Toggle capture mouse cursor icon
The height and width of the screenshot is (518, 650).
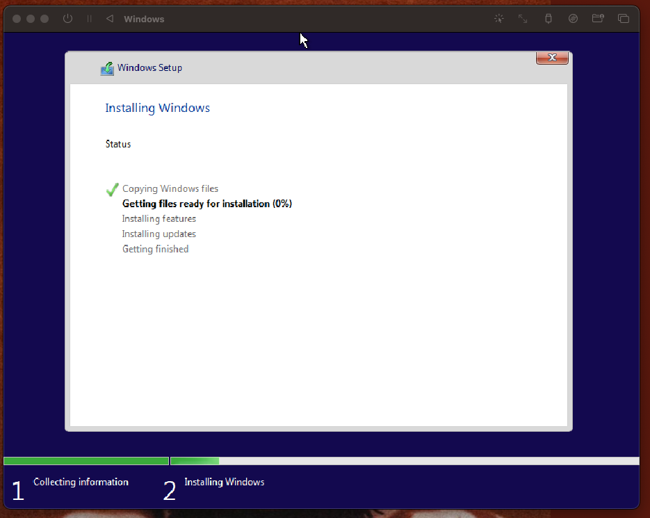499,19
